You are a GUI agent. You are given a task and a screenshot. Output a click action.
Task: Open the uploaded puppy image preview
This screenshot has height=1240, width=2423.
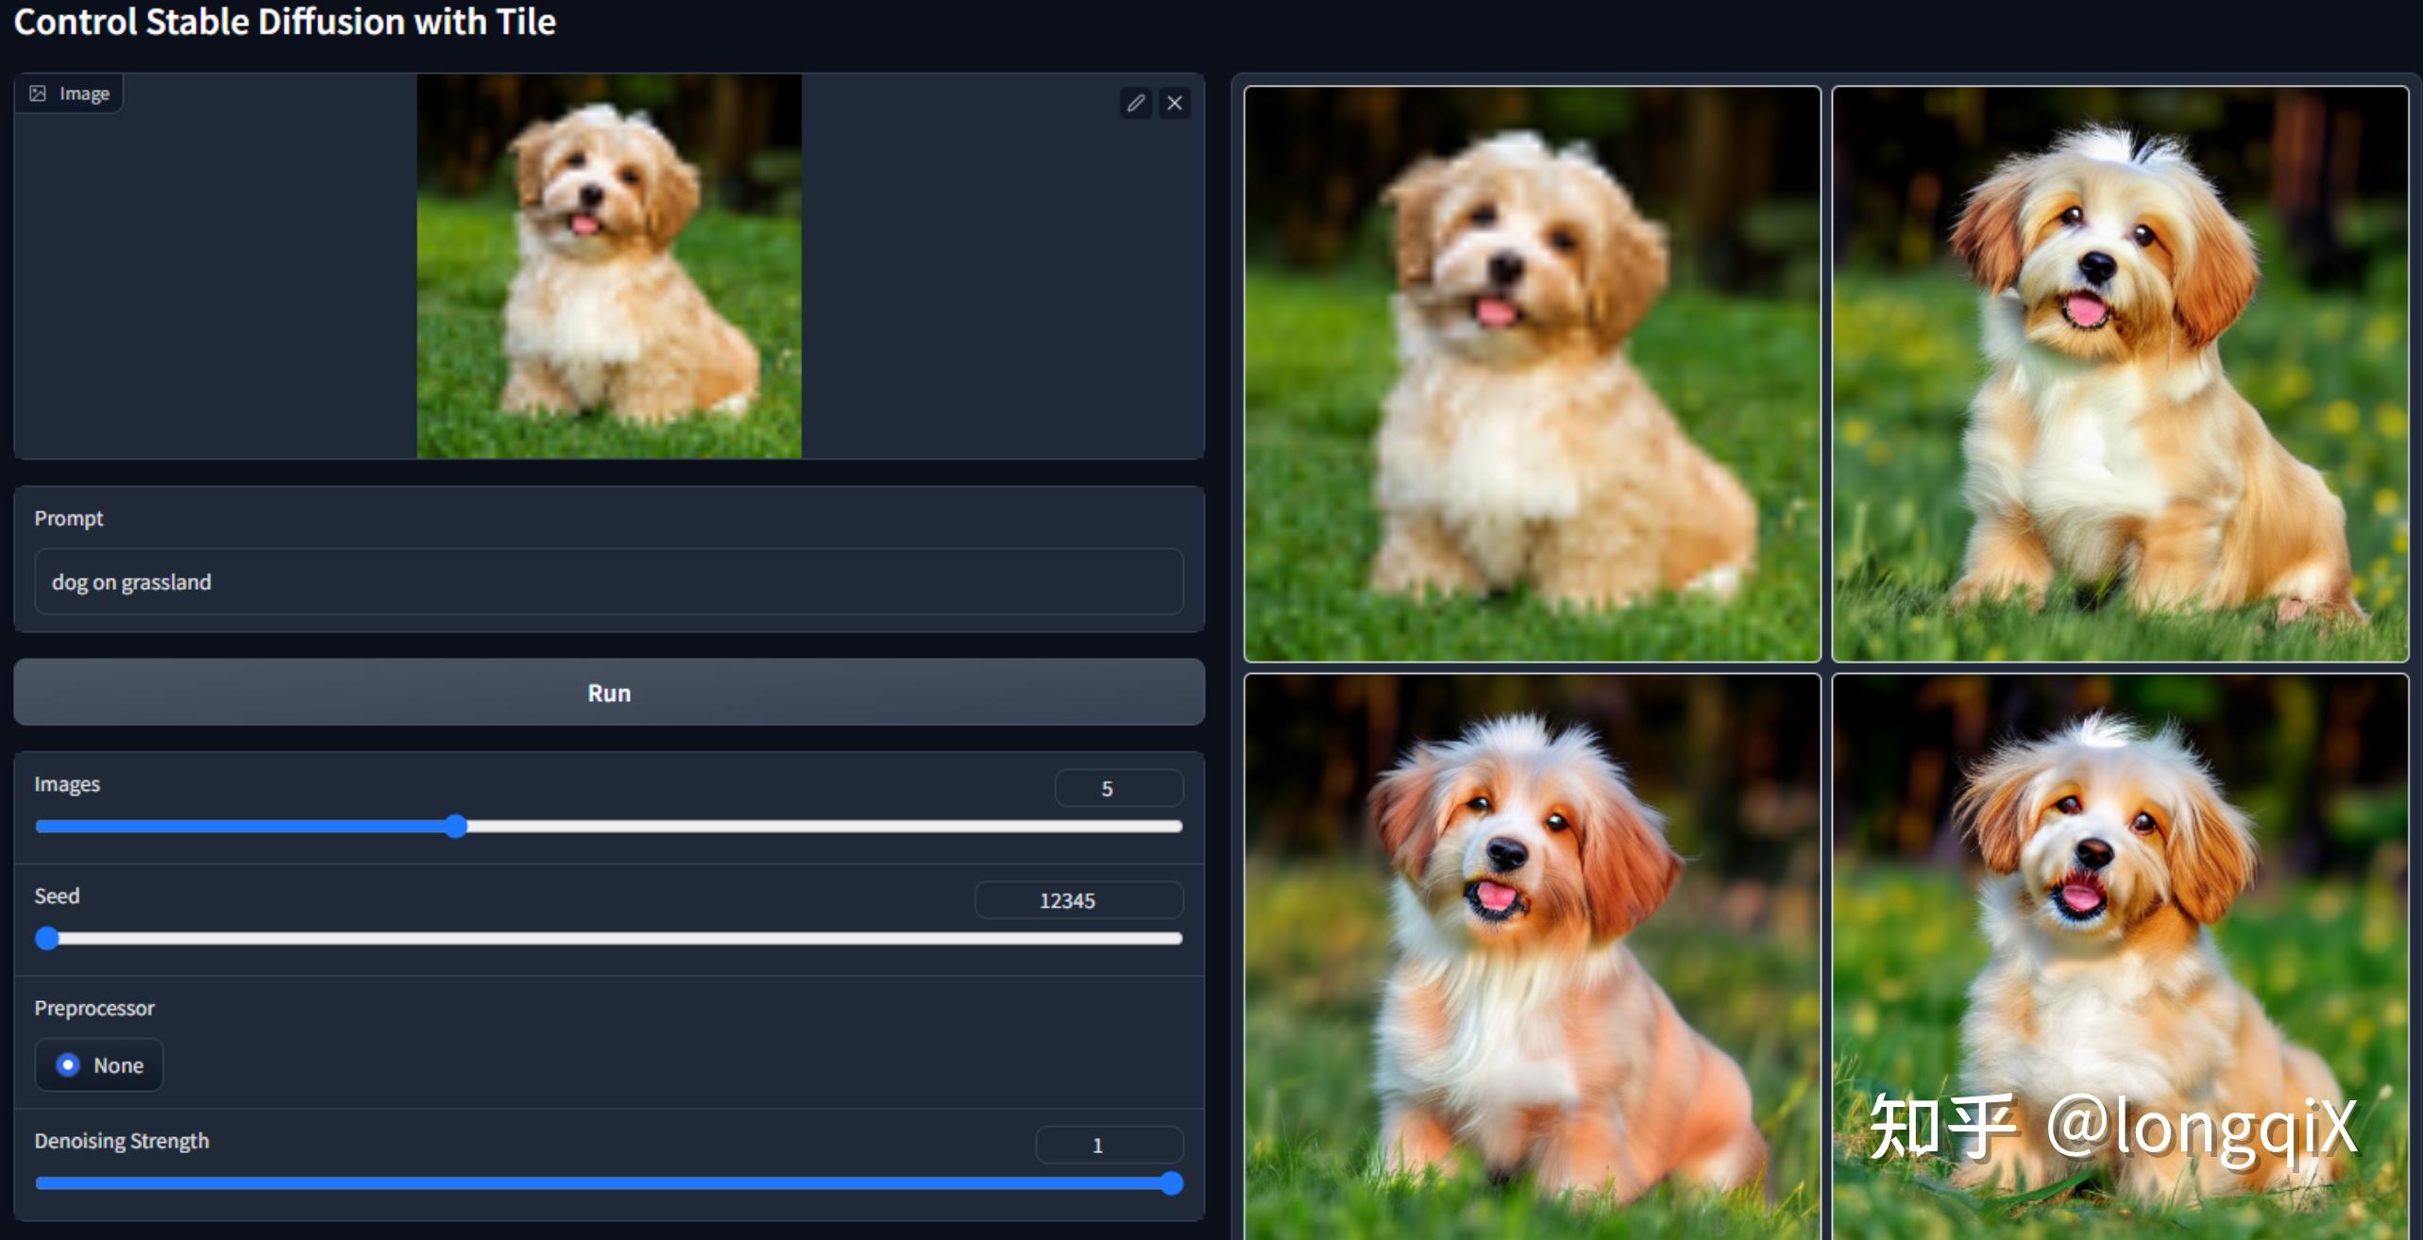(x=609, y=269)
